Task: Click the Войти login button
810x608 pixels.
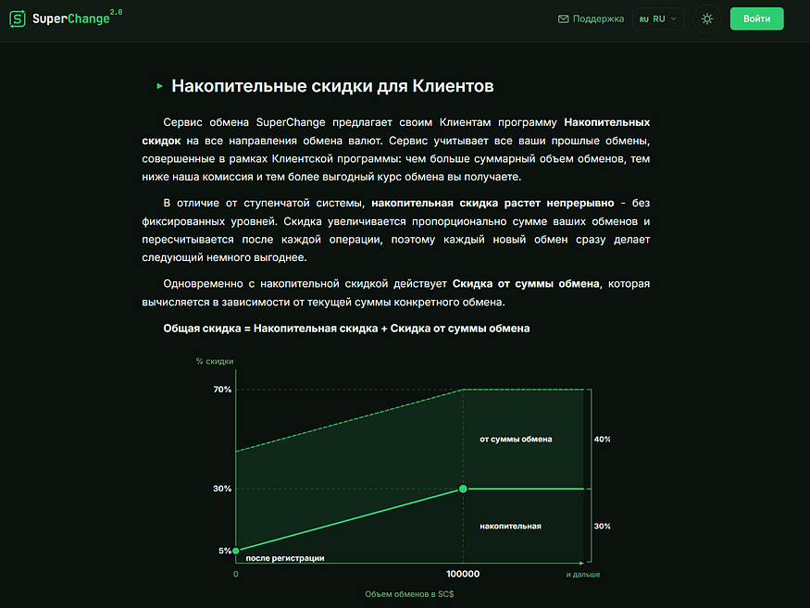Action: (756, 19)
